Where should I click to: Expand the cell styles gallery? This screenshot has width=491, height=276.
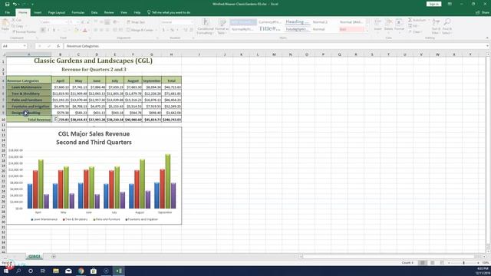[367, 31]
